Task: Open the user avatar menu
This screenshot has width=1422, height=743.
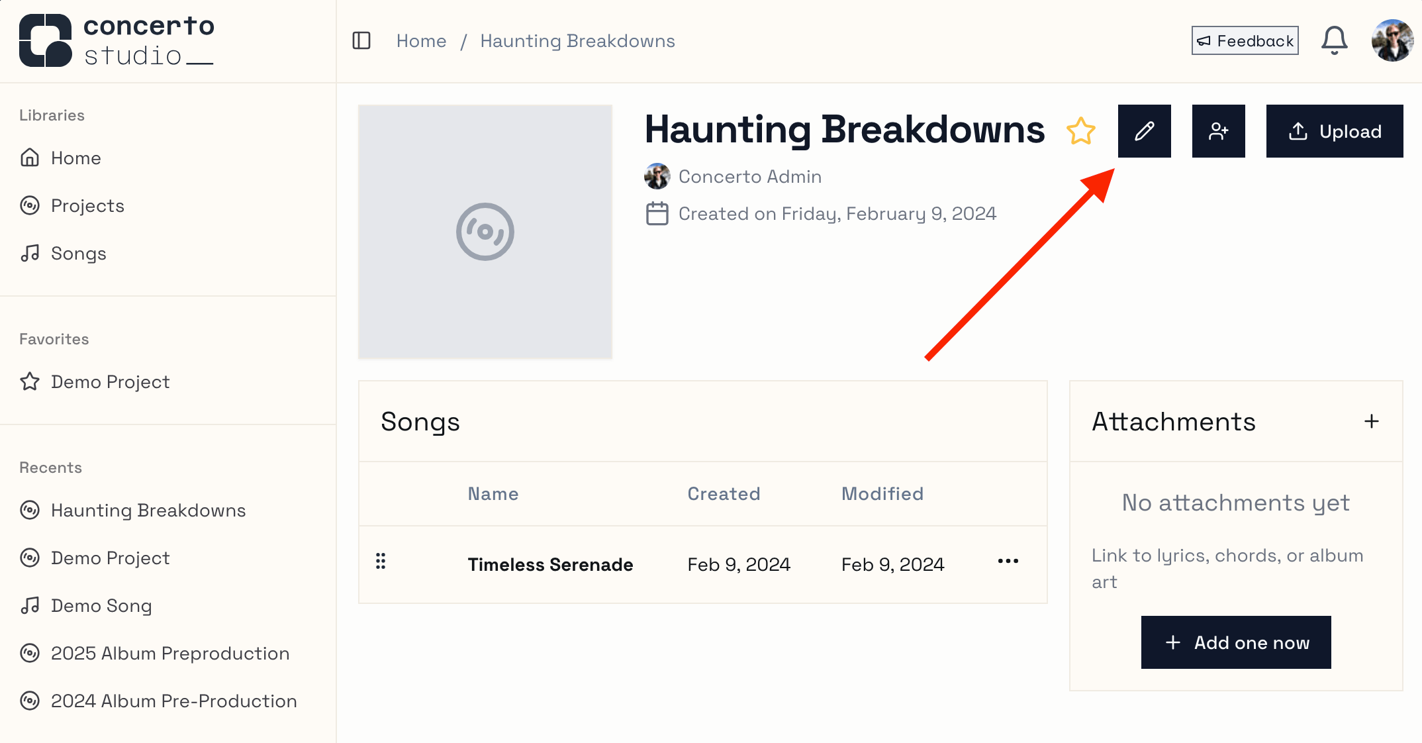Action: 1392,41
